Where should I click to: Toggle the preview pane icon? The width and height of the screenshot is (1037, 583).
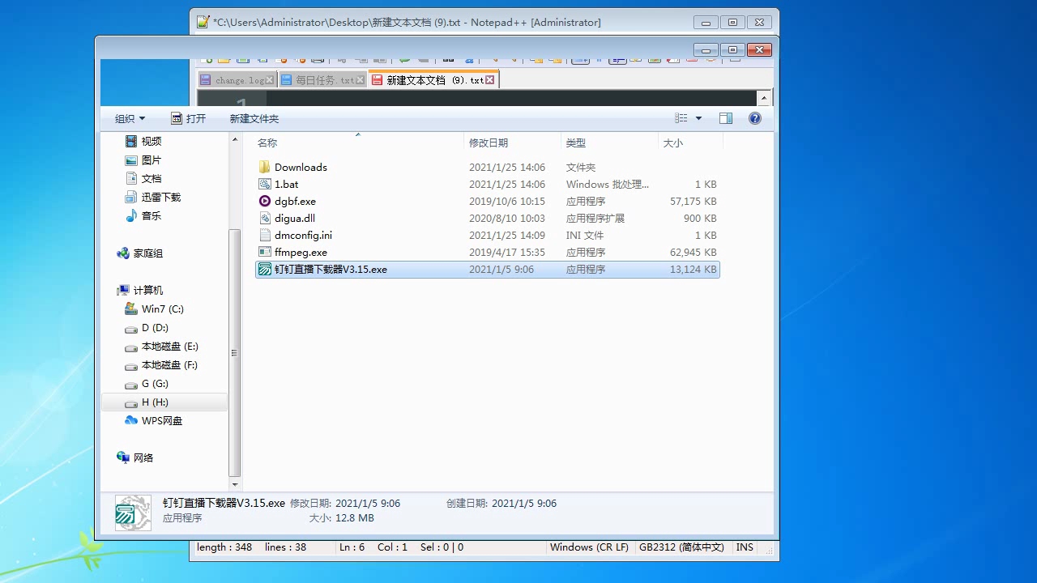pos(726,118)
